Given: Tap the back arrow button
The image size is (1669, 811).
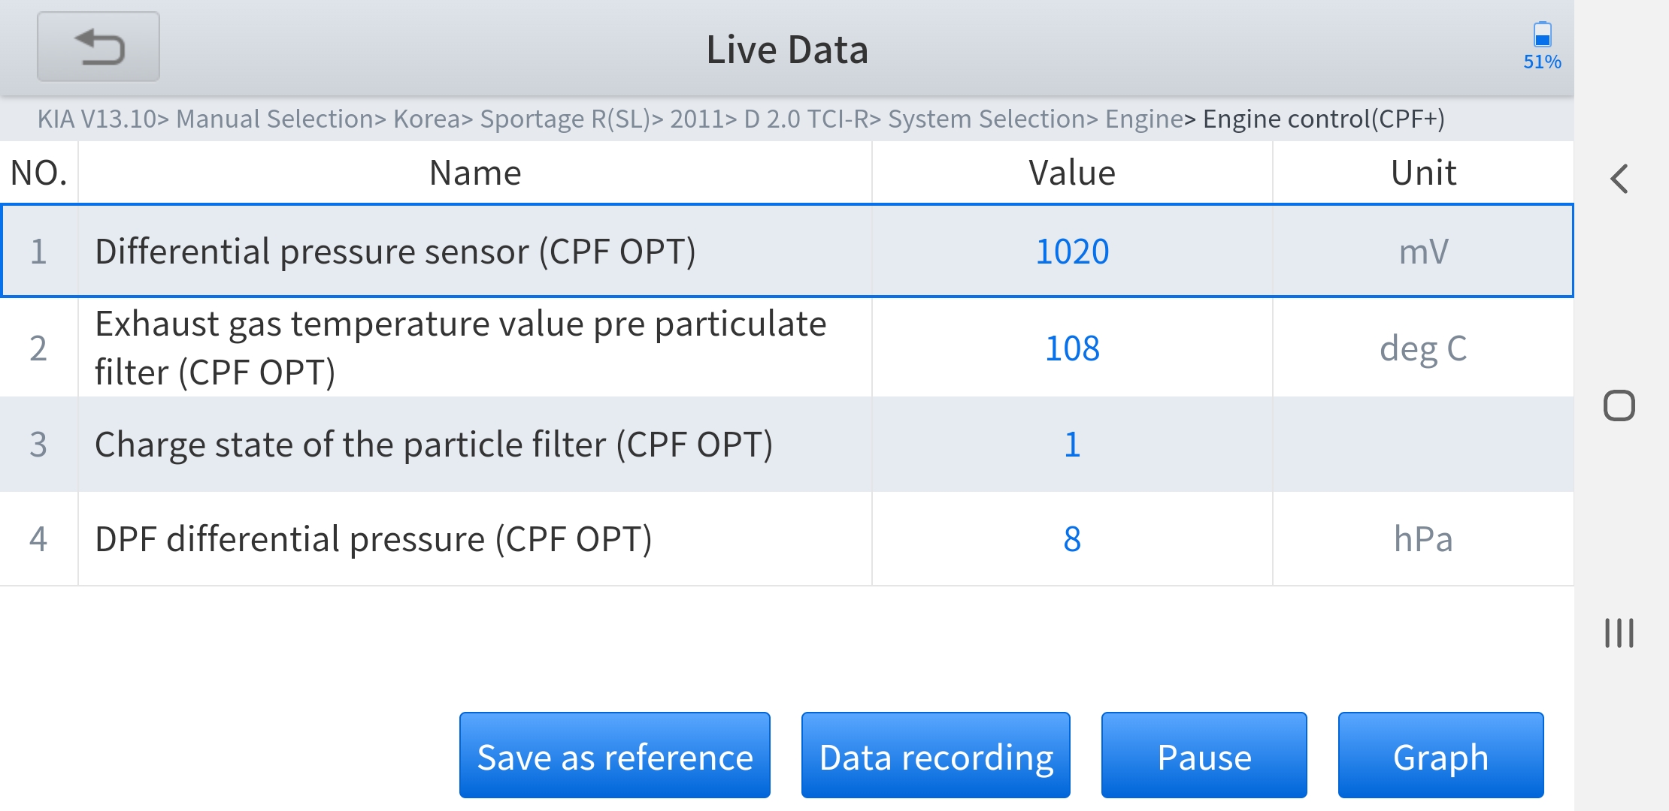Looking at the screenshot, I should pos(98,47).
